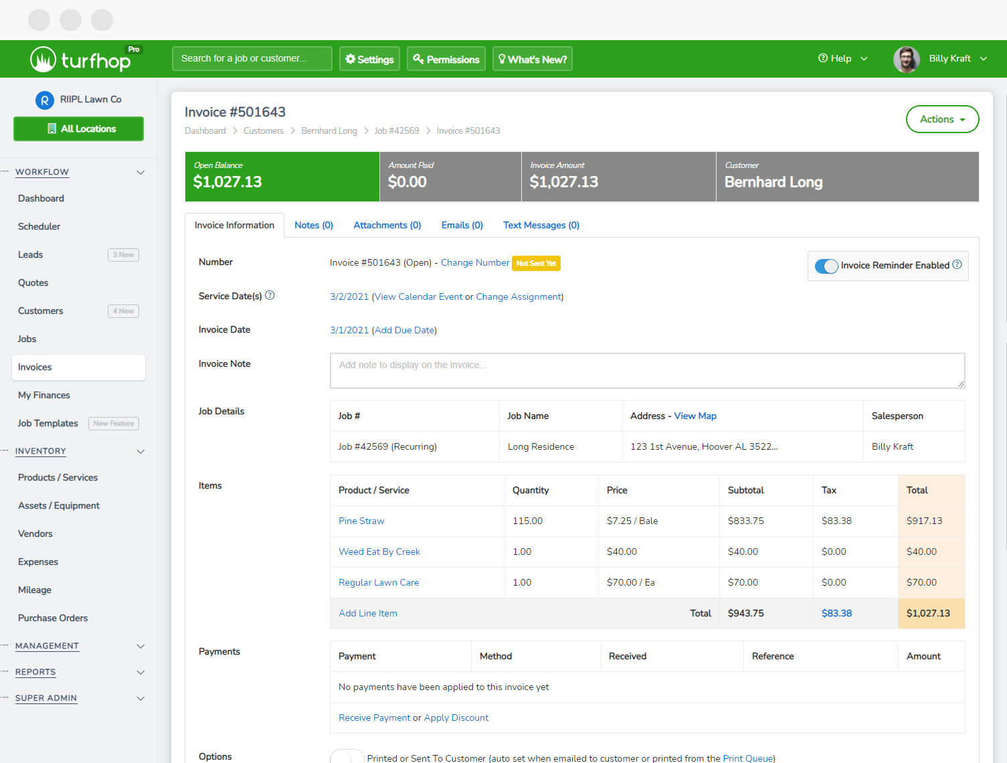Open Settings with the gear icon
Screen dimensions: 1007x763
369,59
